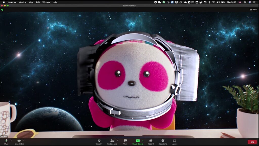Open audio options arrow next to Mute
This screenshot has width=259, height=146.
click(11, 141)
